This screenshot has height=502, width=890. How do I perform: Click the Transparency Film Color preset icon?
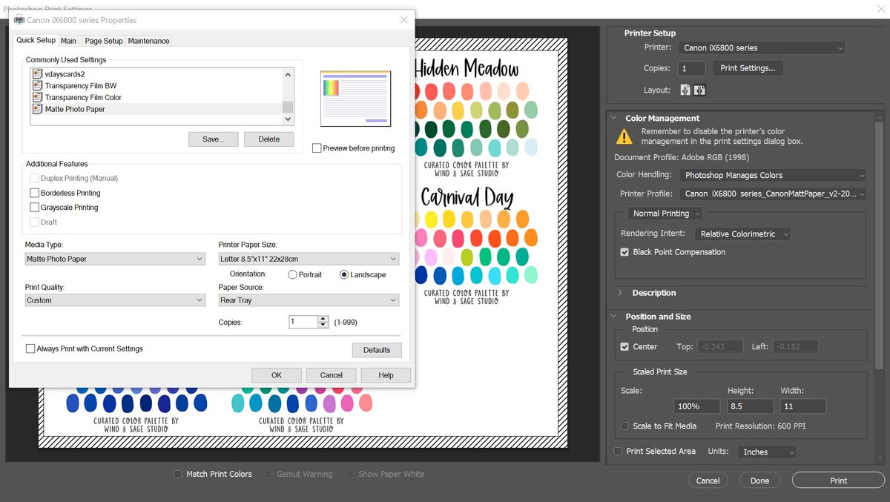click(x=37, y=97)
